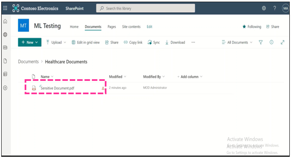Click the Sync command
This screenshot has height=158, width=291.
click(154, 43)
